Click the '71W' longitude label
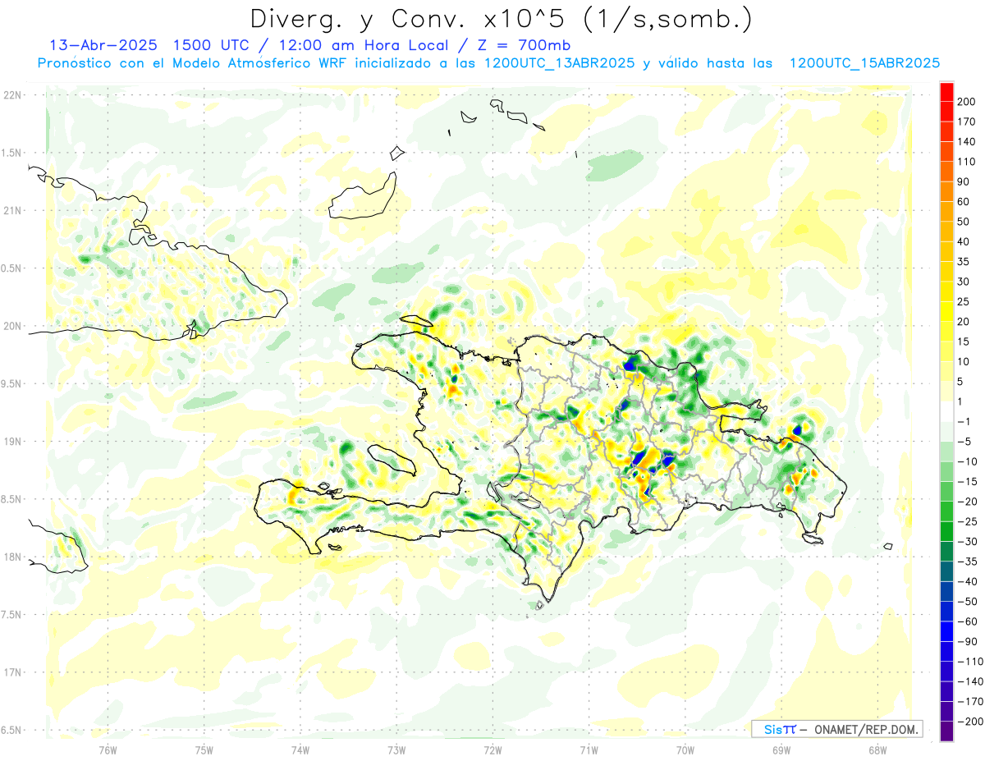 (589, 750)
